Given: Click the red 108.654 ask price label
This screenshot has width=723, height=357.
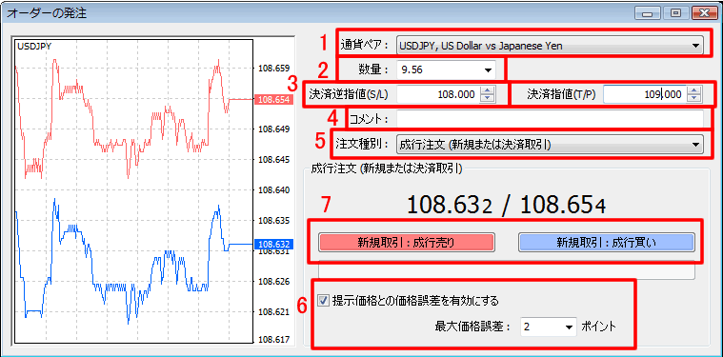Looking at the screenshot, I should (x=274, y=100).
